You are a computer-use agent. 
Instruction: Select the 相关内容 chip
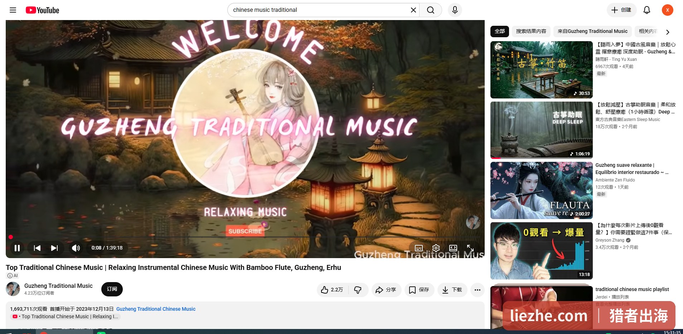pyautogui.click(x=647, y=32)
